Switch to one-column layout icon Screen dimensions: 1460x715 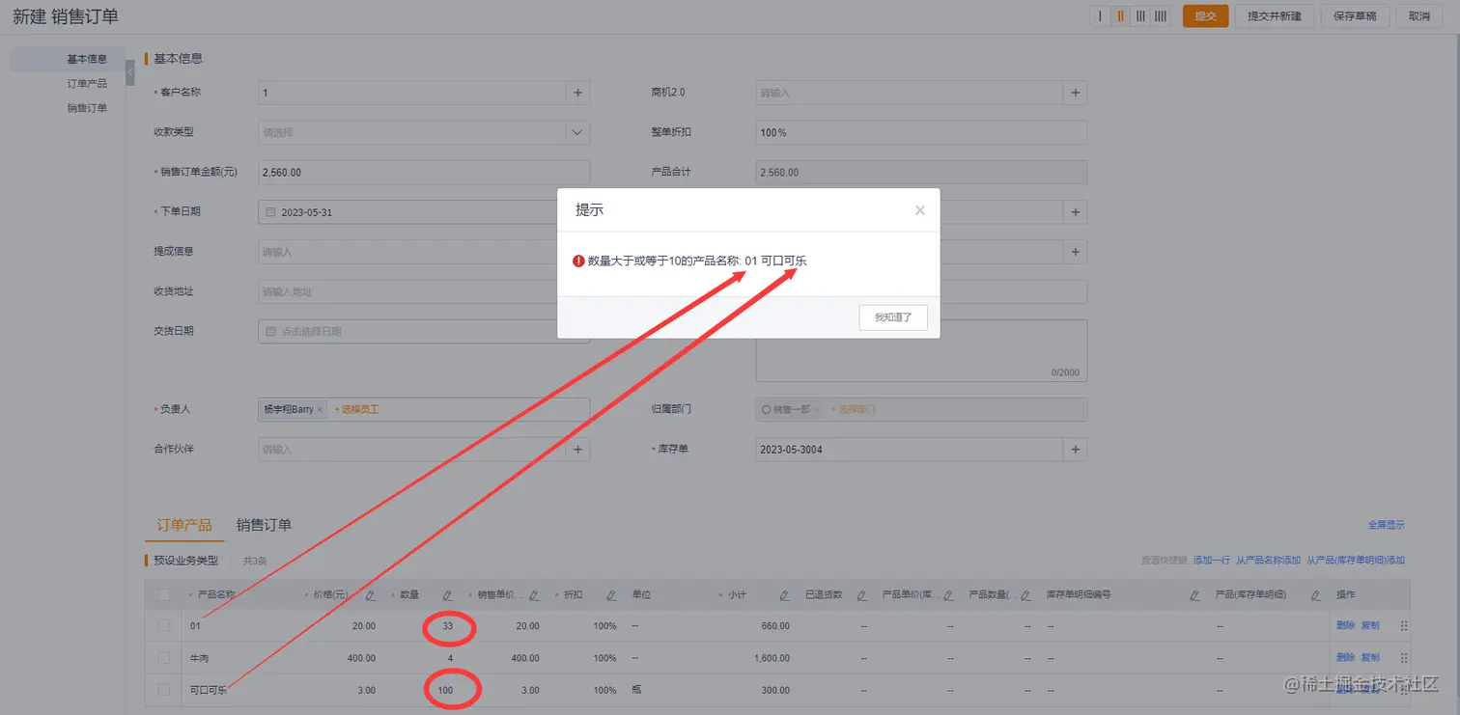click(1100, 16)
